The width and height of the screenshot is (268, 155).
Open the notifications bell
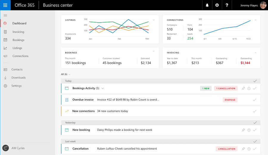tap(207, 5)
